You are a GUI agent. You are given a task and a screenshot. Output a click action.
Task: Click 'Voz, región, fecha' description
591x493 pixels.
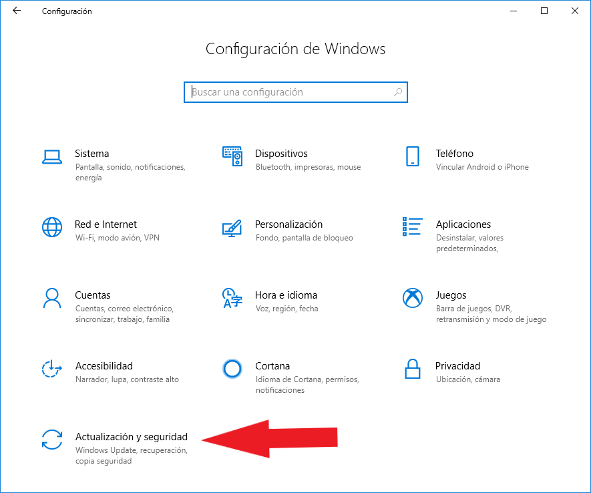pos(287,309)
